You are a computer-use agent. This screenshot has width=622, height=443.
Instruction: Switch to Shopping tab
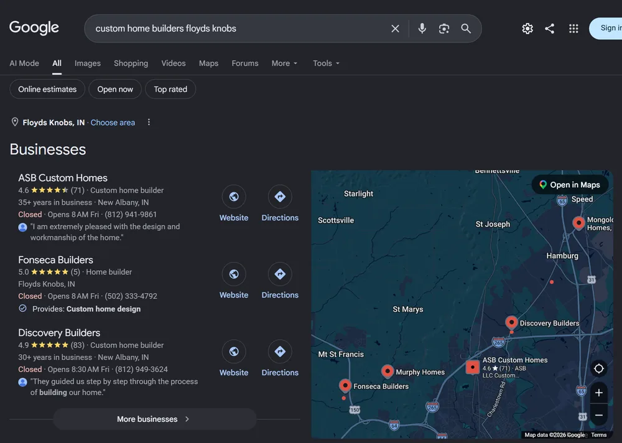[131, 63]
